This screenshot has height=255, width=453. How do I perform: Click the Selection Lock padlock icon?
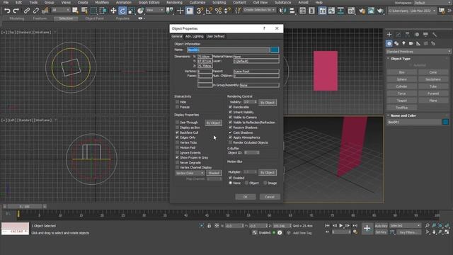pos(210,226)
